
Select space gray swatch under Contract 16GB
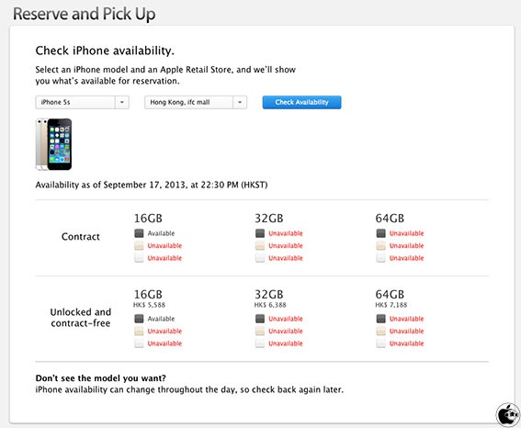pyautogui.click(x=139, y=233)
